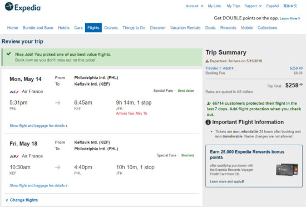Open the Support dropdown menu
The height and width of the screenshot is (207, 306).
253,6
